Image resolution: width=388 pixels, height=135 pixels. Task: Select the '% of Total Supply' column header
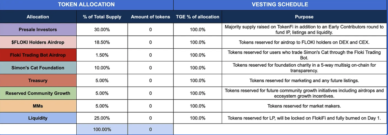(x=102, y=17)
